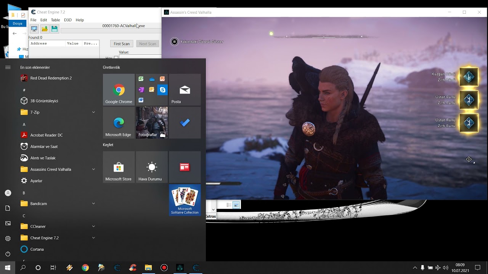Screen dimensions: 488x274
Task: Toggle the Hex checkbox in Cheat Engine
Action: tap(116, 57)
